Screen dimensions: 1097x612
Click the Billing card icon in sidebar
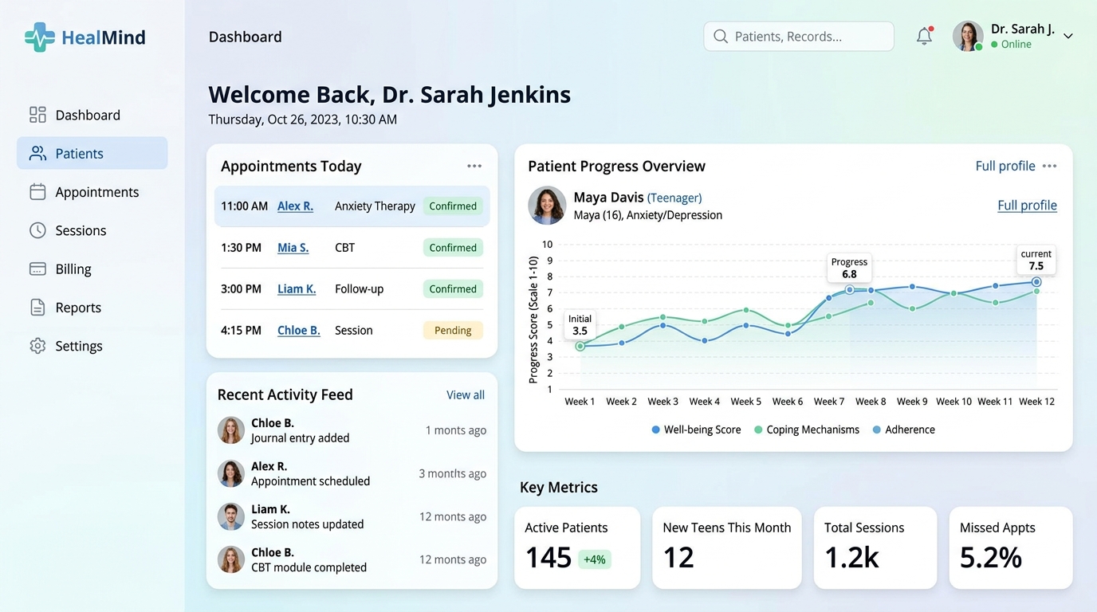coord(37,269)
